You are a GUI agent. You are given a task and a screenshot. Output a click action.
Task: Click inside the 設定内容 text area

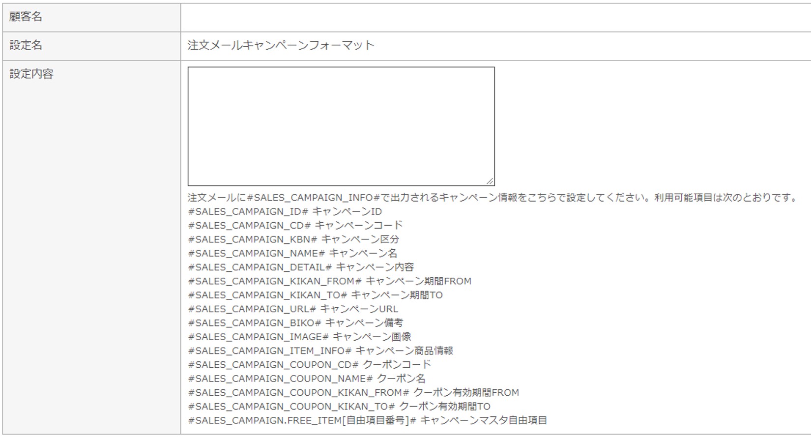tap(341, 126)
